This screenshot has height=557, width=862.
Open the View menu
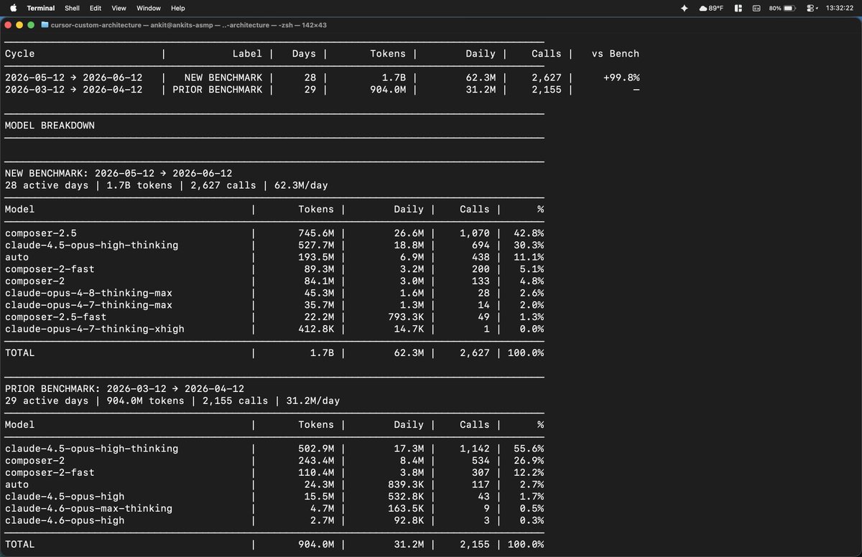119,8
